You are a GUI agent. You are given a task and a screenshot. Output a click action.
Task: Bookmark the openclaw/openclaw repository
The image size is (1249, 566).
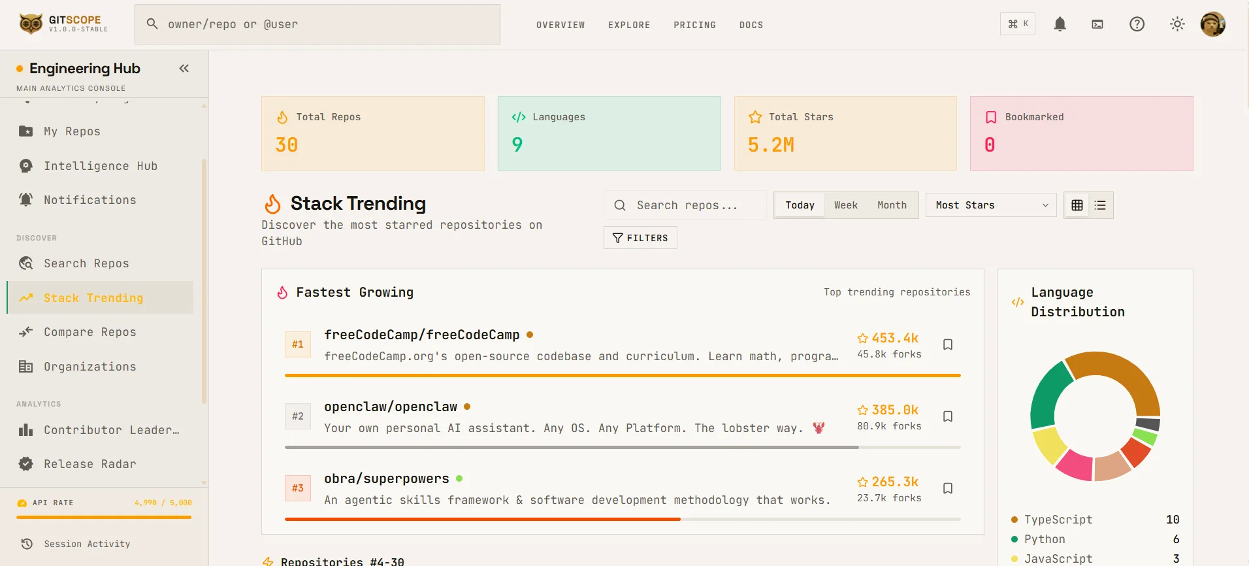pyautogui.click(x=948, y=416)
